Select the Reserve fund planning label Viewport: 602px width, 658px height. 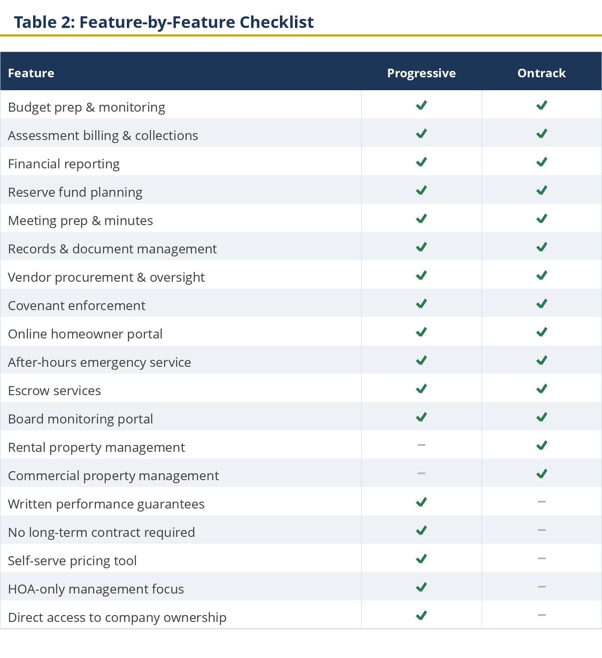(75, 192)
